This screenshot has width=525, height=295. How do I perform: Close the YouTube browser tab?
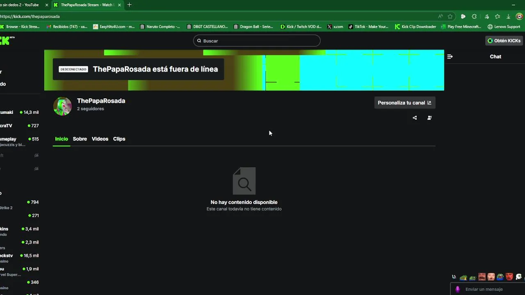click(x=46, y=5)
